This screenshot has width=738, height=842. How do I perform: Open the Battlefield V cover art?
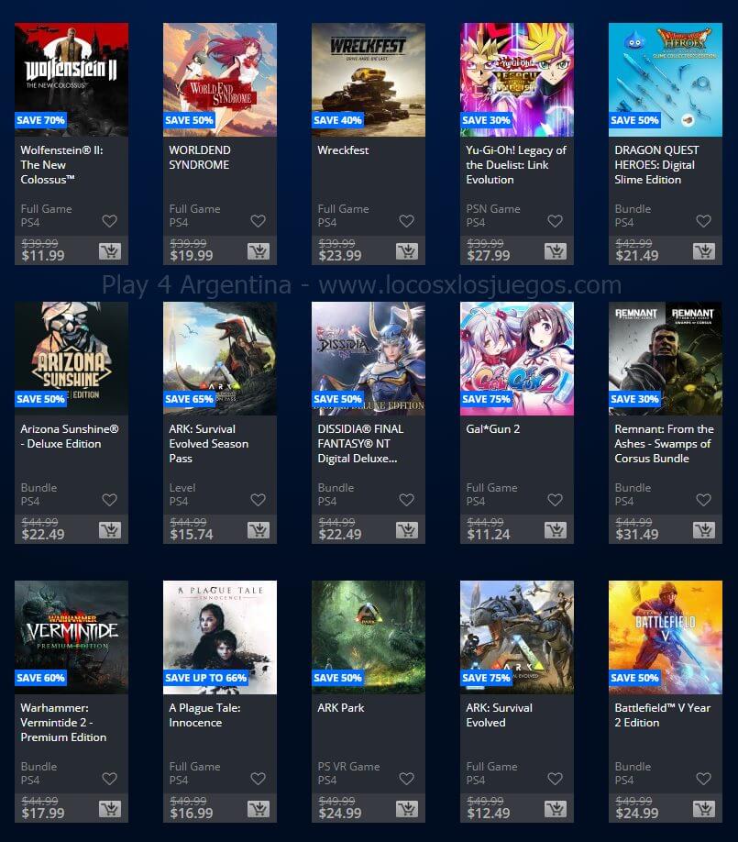[666, 637]
